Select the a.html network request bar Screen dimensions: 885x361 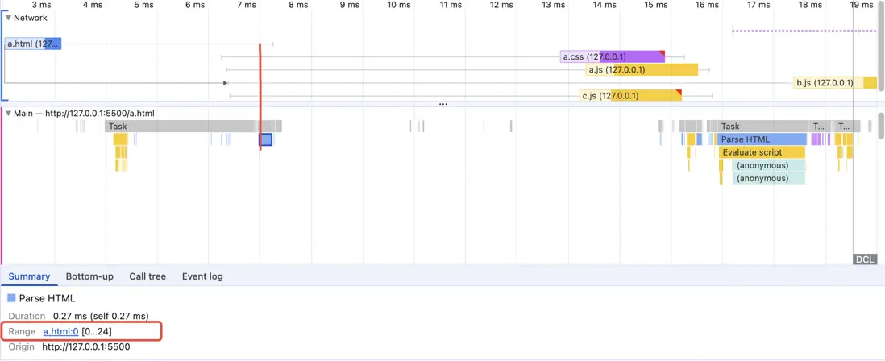tap(32, 44)
